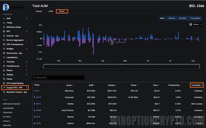Expand the Raises submenu chevron
Image resolution: width=206 pixels, height=128 pixels.
coord(27,70)
